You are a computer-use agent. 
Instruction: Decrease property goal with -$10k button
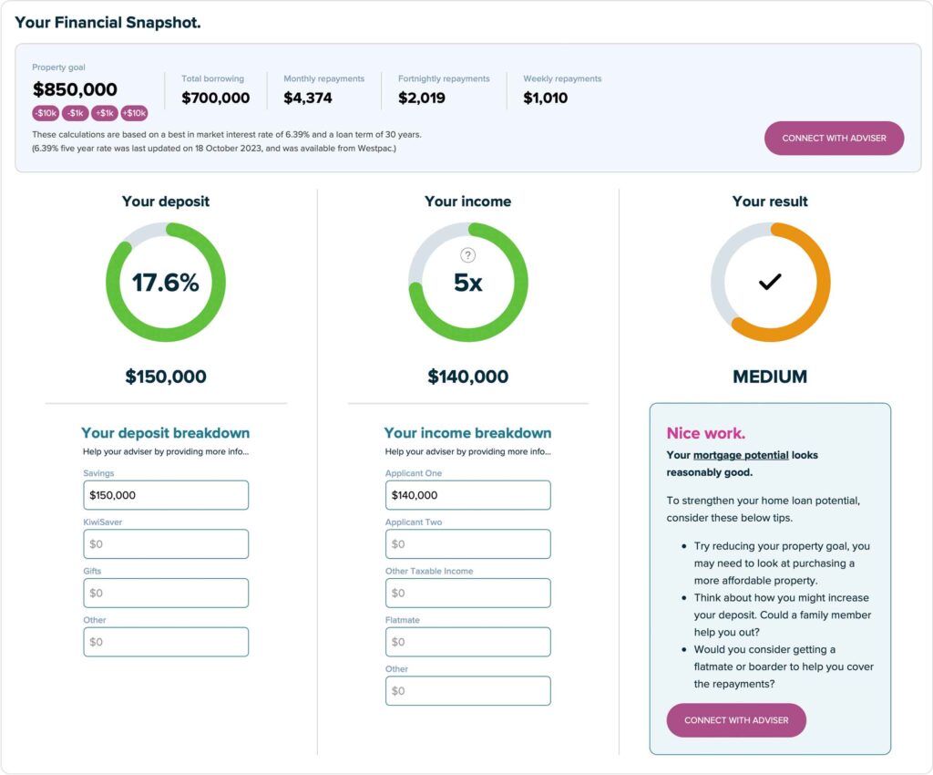coord(46,113)
